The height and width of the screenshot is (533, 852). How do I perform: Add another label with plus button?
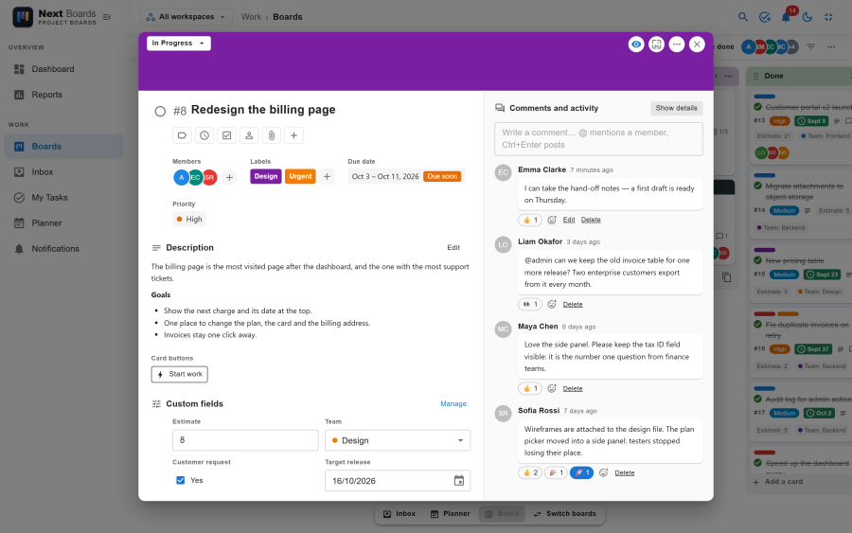tap(327, 177)
